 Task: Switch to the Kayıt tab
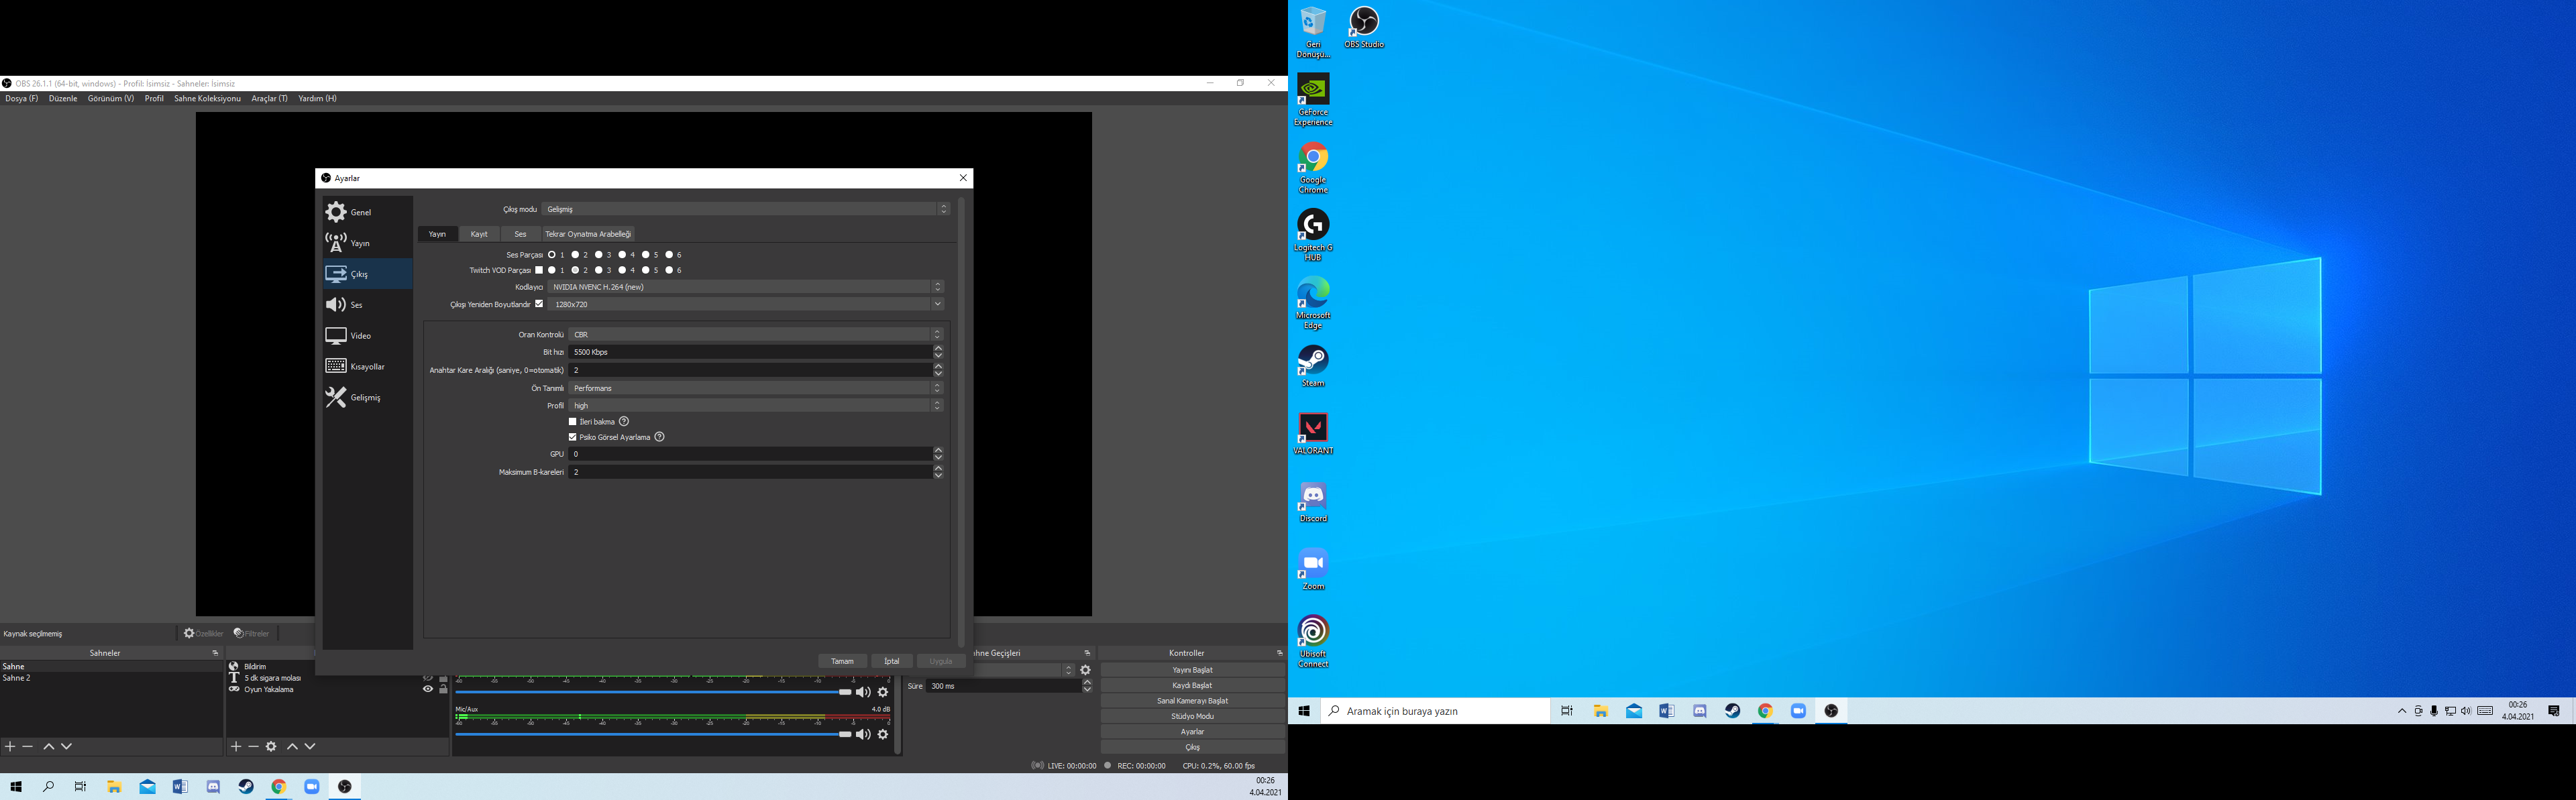tap(479, 234)
